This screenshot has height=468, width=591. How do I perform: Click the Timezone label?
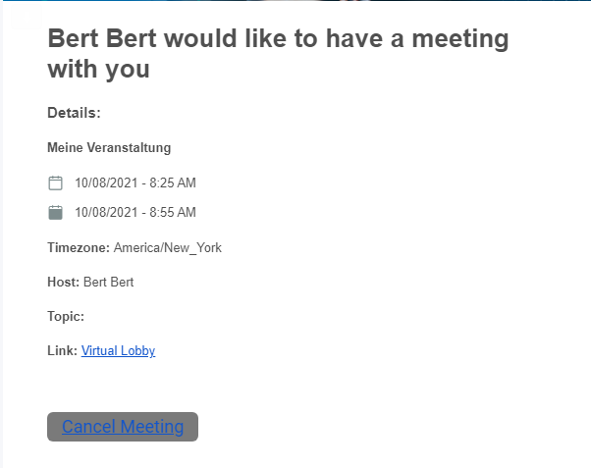[79, 247]
